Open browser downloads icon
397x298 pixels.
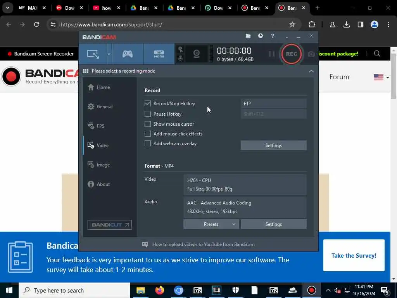[346, 24]
